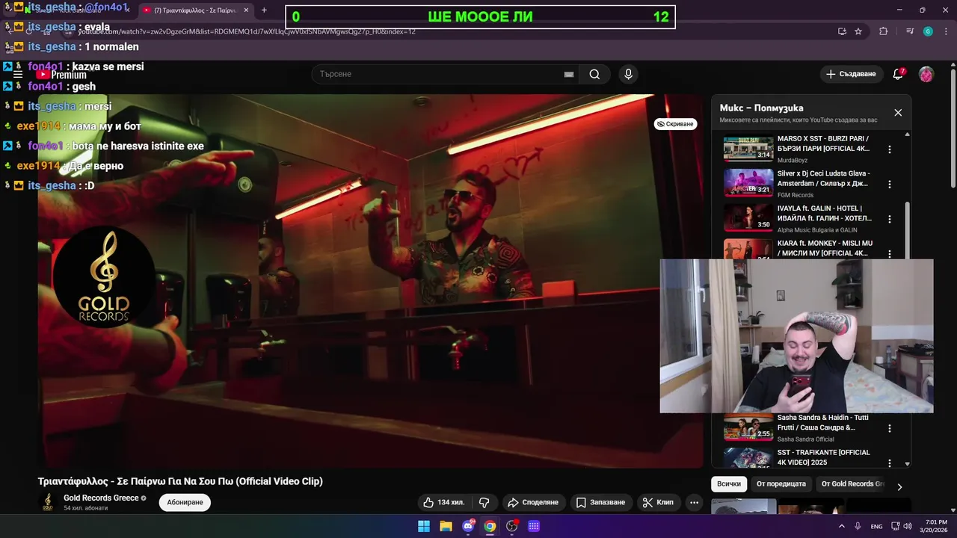The image size is (957, 538).
Task: Dislike the video with thumbs down
Action: 484,502
